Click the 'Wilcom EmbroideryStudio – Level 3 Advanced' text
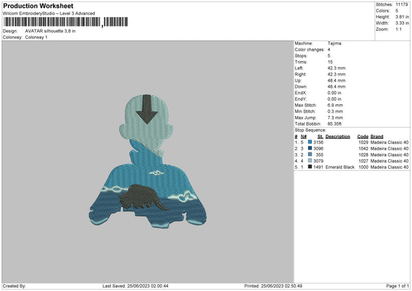412x291 pixels. tap(49, 14)
